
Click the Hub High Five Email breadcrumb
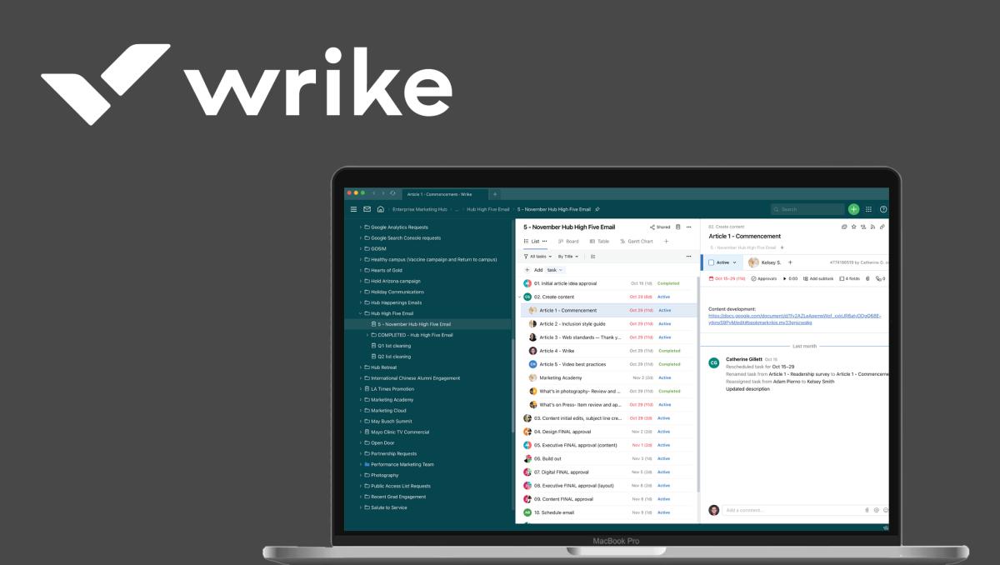[x=487, y=209]
